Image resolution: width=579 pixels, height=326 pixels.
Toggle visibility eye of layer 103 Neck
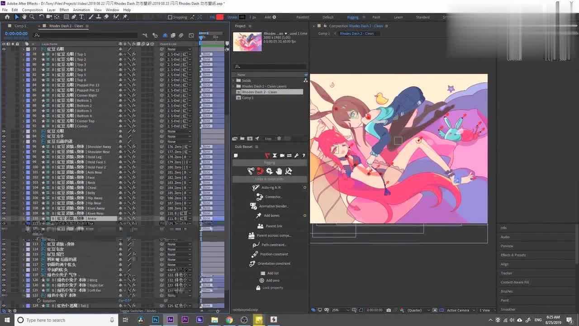4,182
